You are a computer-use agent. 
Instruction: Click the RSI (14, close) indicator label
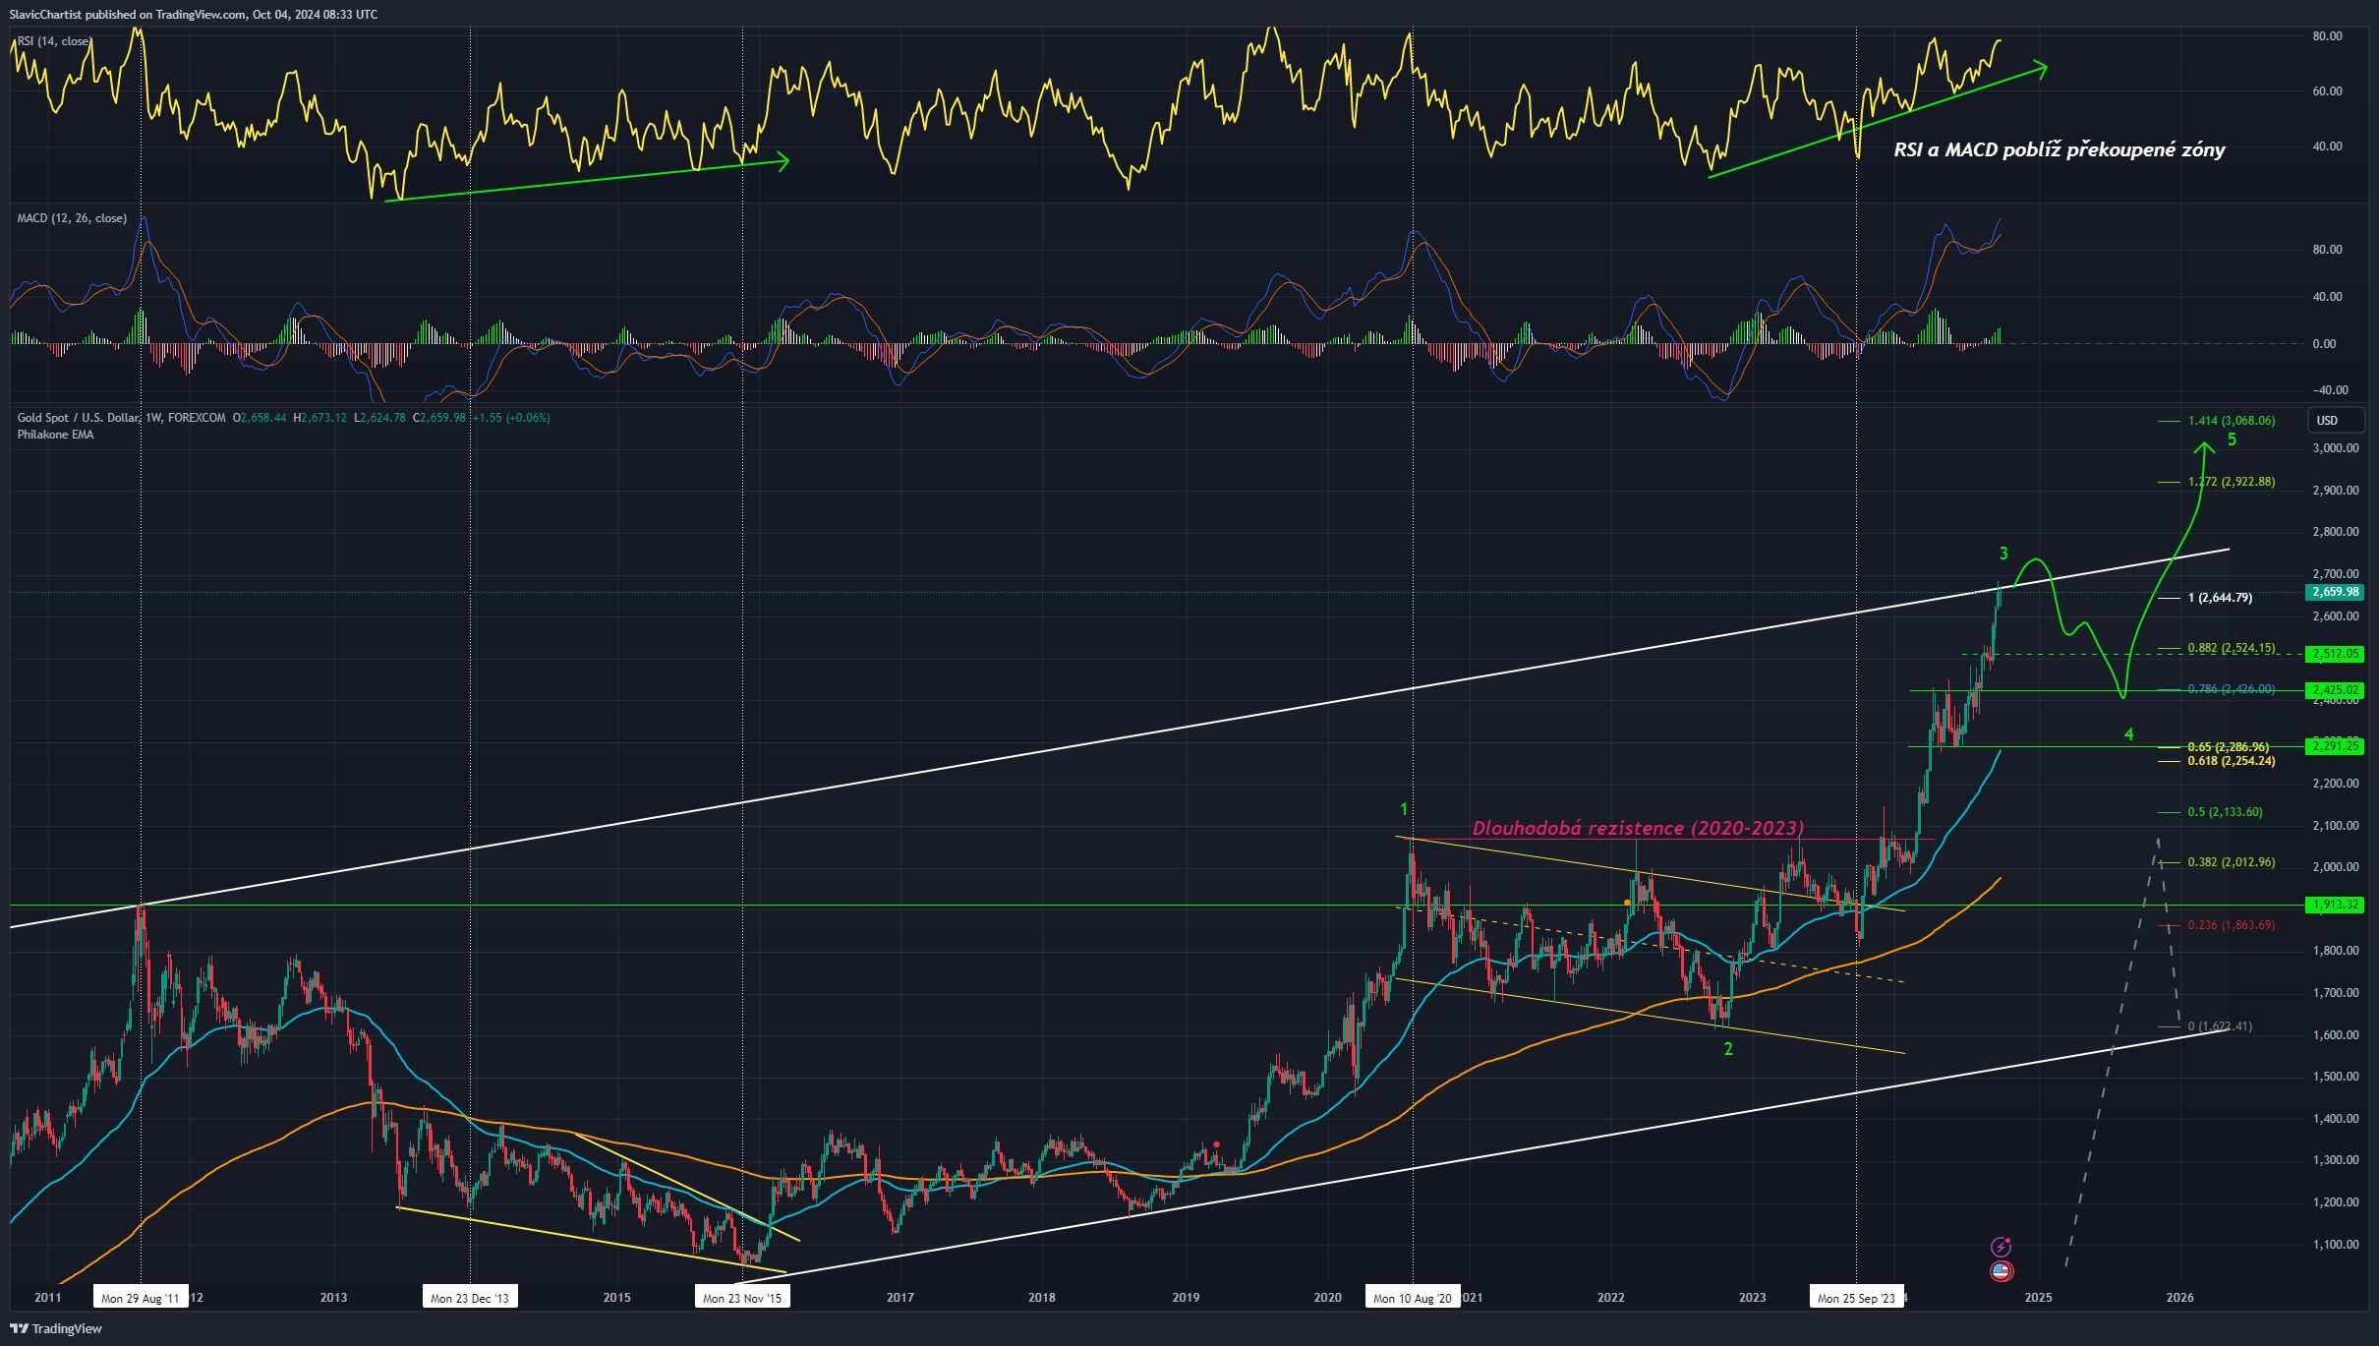click(x=54, y=41)
